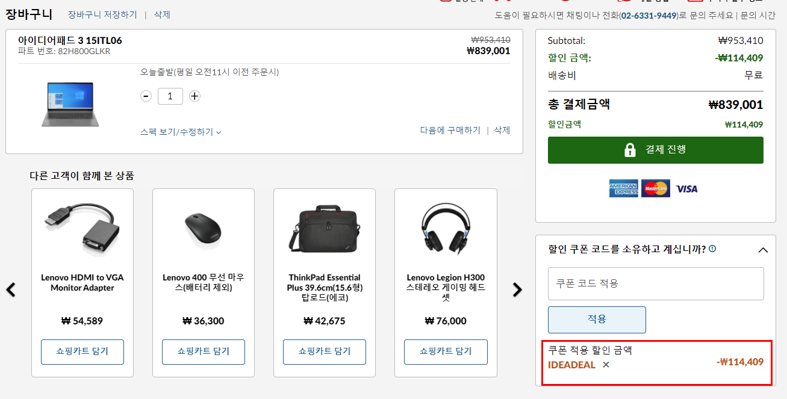Click the IDEADEAL coupon code text

(571, 365)
